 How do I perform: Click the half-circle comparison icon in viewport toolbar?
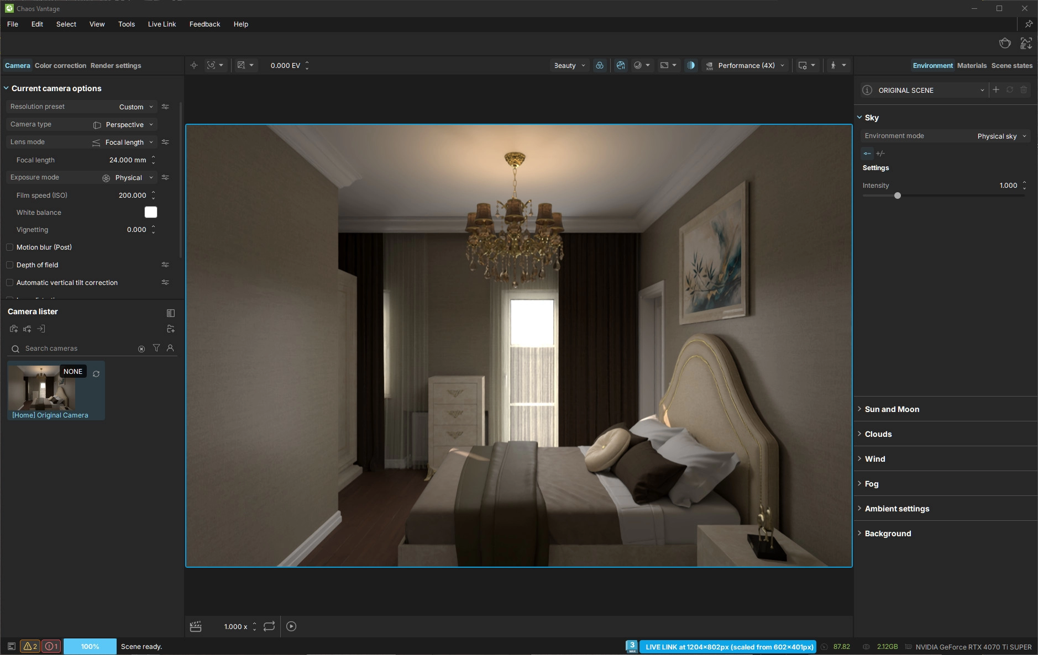691,65
